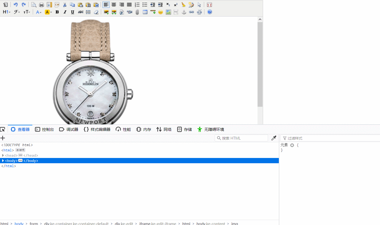Click the print icon
Image resolution: width=380 pixels, height=225 pixels.
coord(42,5)
